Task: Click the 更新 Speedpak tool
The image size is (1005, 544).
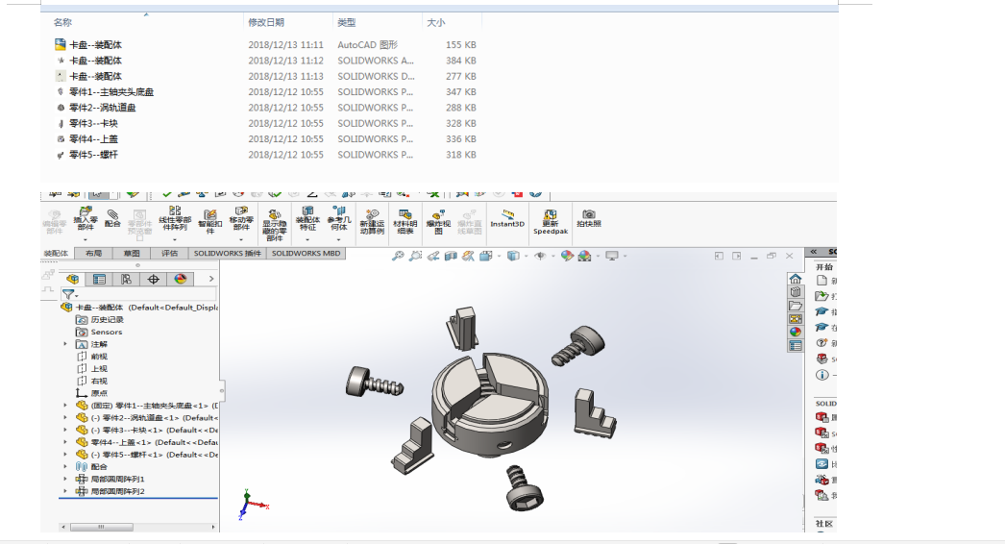Action: [x=551, y=222]
